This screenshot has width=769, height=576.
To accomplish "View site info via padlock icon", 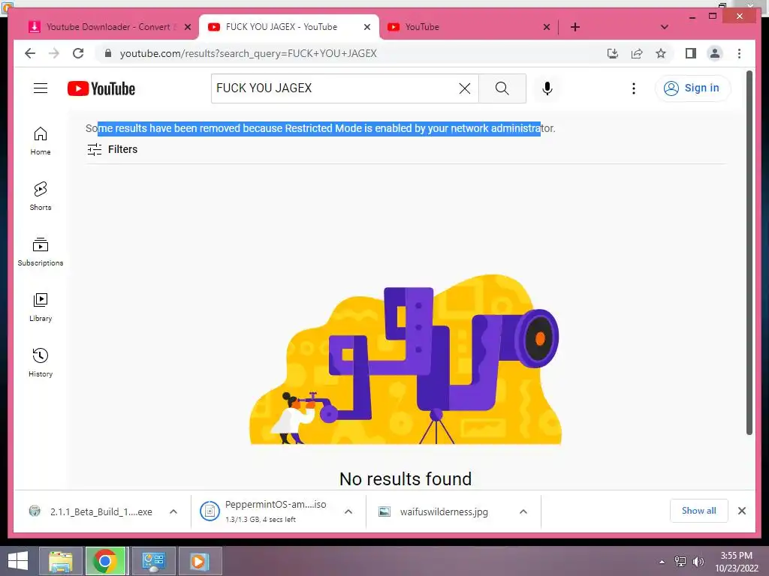I will (108, 53).
